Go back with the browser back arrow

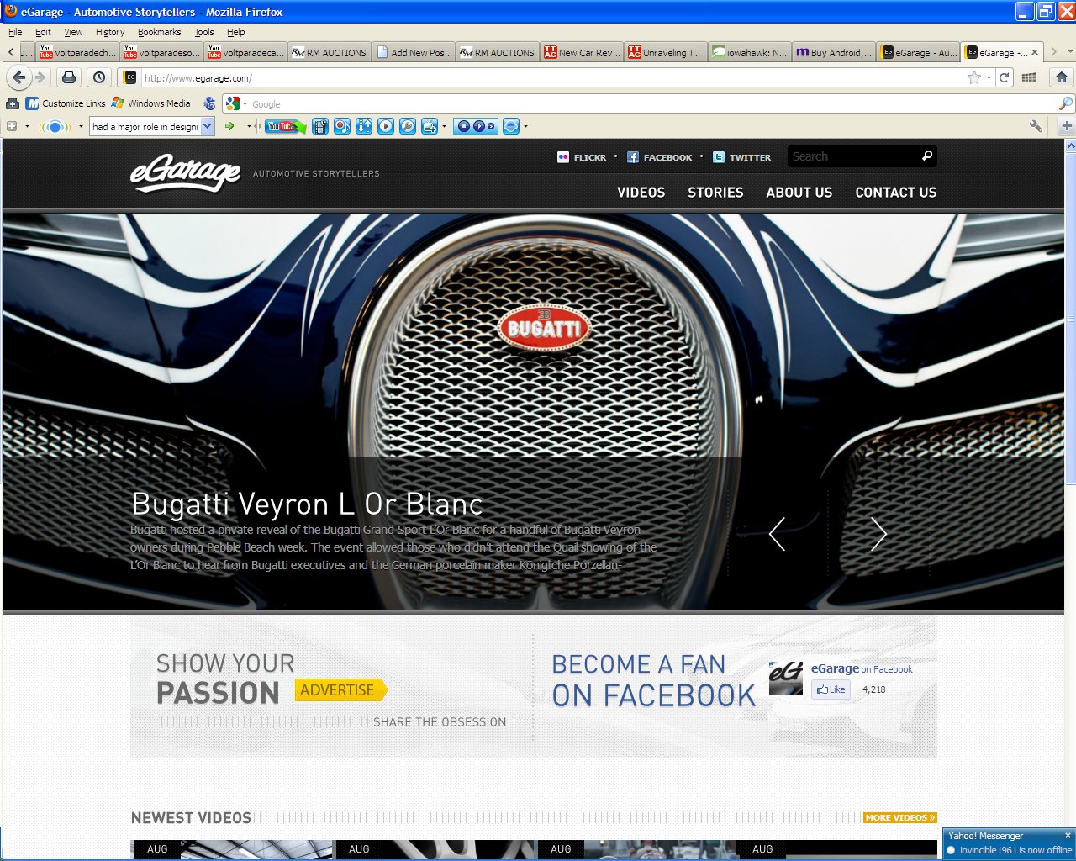point(18,77)
